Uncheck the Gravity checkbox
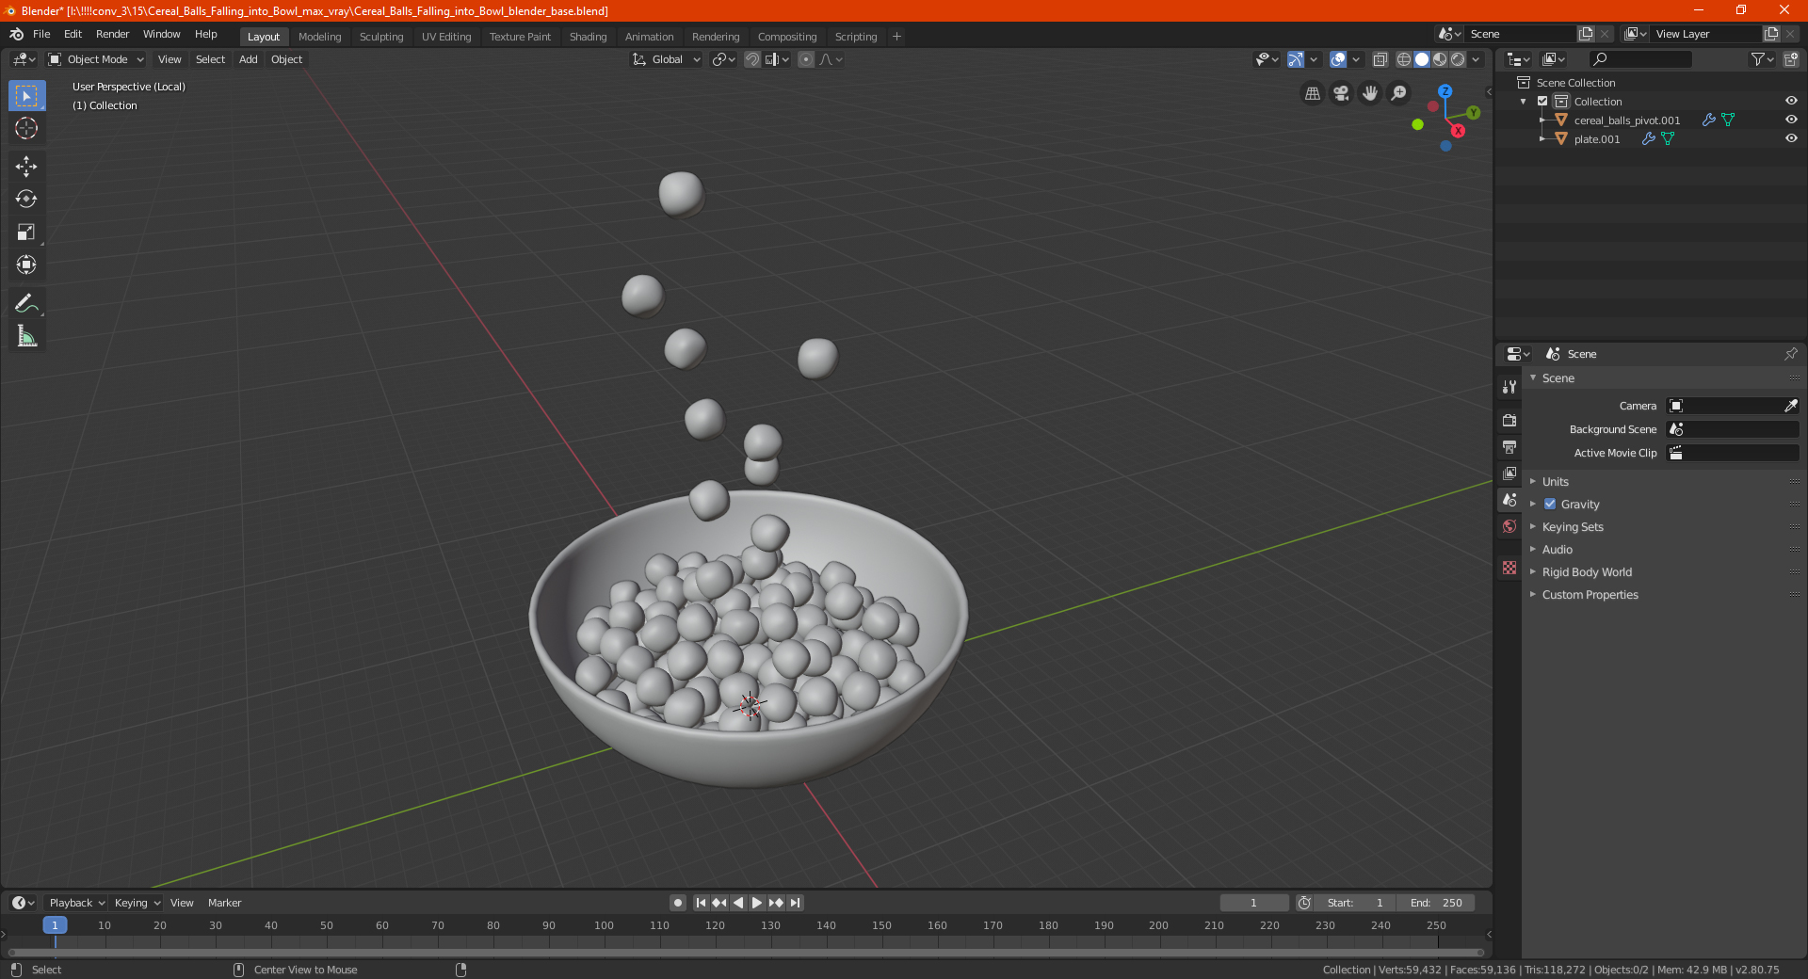Screen dimensions: 1808x979 point(1550,504)
